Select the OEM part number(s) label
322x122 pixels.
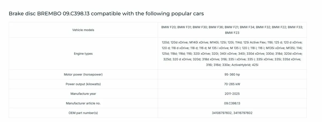[x=83, y=113]
